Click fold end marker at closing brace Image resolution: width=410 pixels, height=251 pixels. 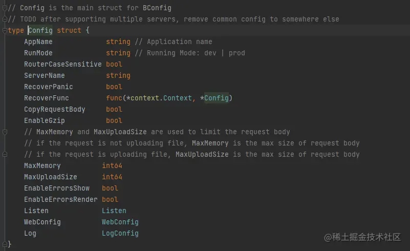[5, 244]
